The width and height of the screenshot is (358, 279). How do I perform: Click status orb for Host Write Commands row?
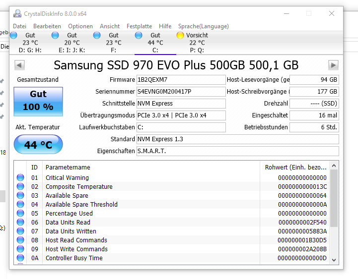coord(20,249)
